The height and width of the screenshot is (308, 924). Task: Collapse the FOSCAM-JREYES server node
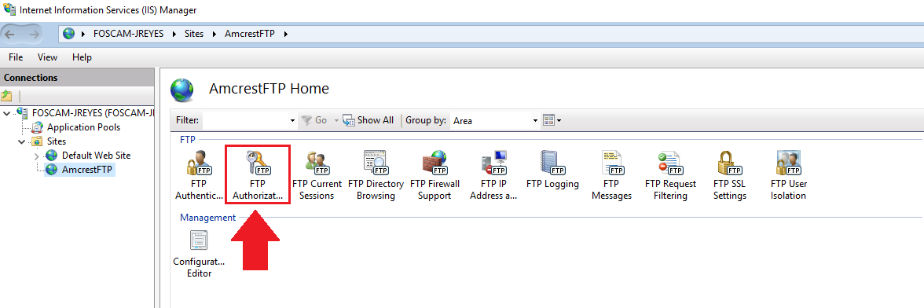click(x=6, y=113)
